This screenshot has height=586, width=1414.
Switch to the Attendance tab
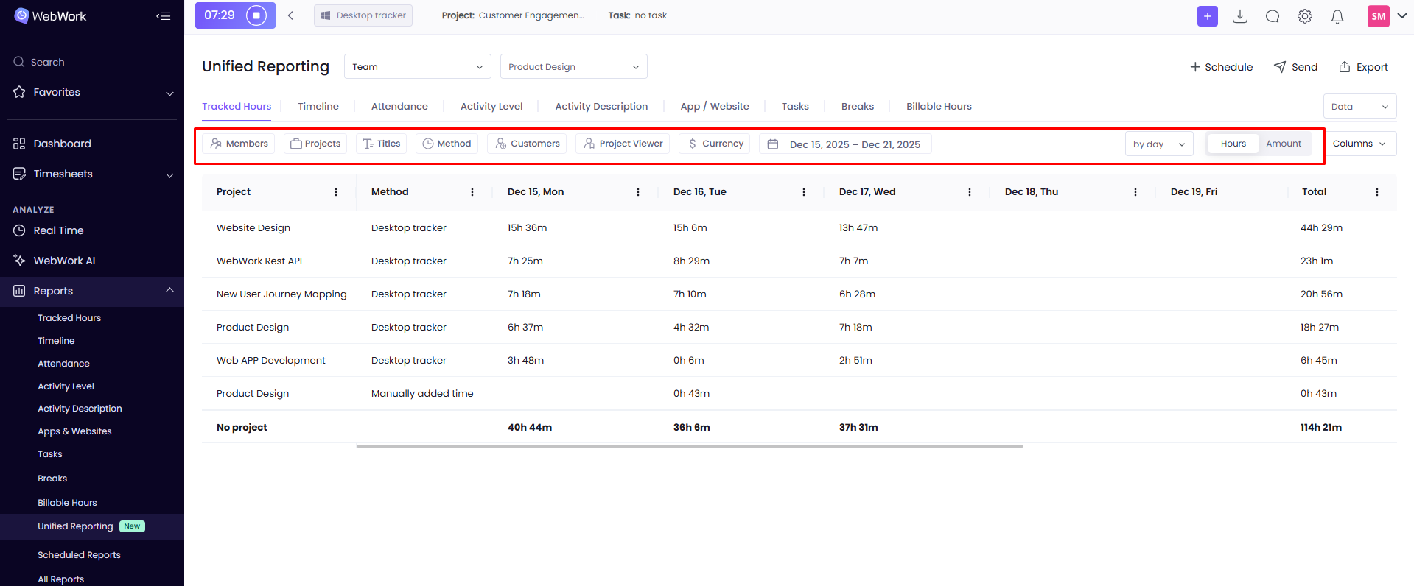[399, 107]
